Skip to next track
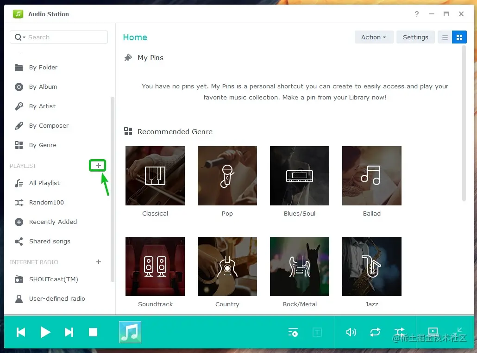477x353 pixels. pos(69,332)
